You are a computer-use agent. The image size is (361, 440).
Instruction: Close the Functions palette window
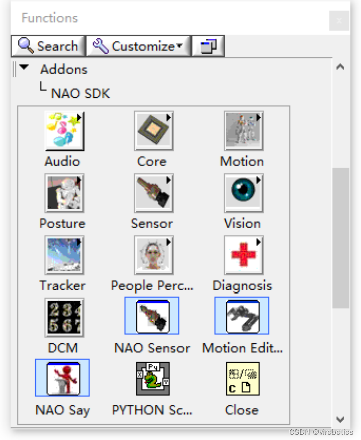[x=339, y=21]
